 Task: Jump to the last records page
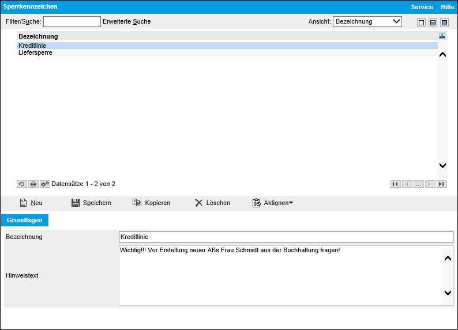click(x=441, y=184)
